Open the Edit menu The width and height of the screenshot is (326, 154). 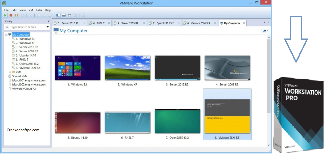tap(14, 10)
